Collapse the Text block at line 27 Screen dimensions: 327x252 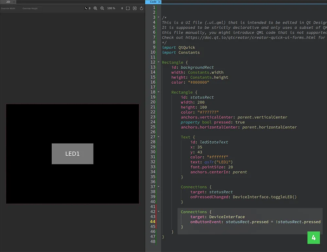(x=159, y=137)
